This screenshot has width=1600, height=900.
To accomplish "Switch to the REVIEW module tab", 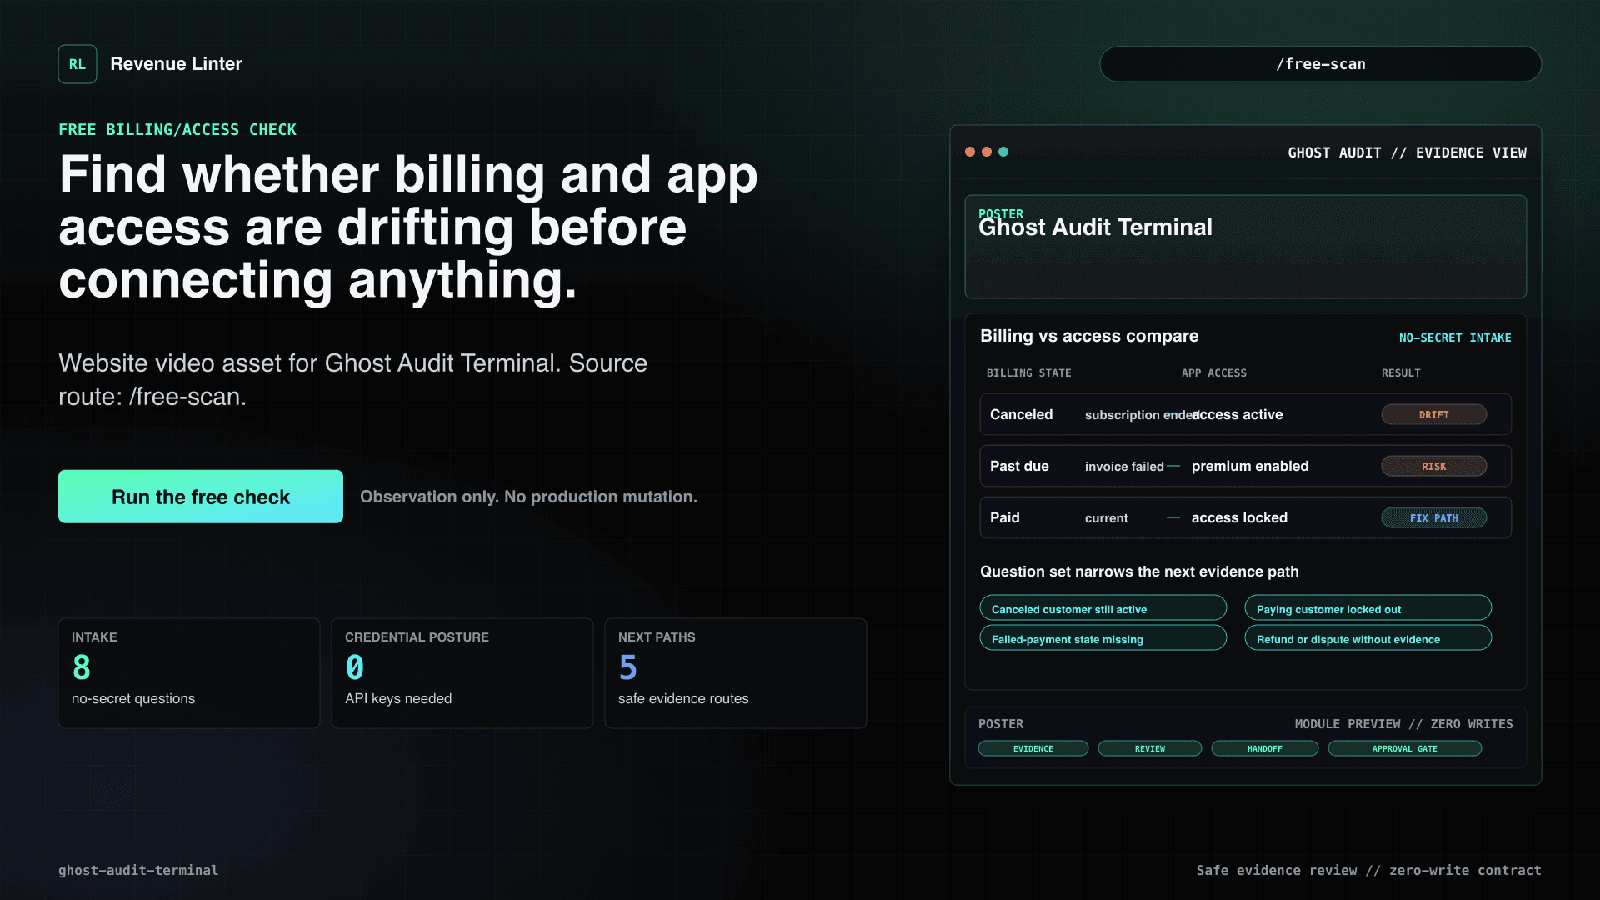I will coord(1150,748).
